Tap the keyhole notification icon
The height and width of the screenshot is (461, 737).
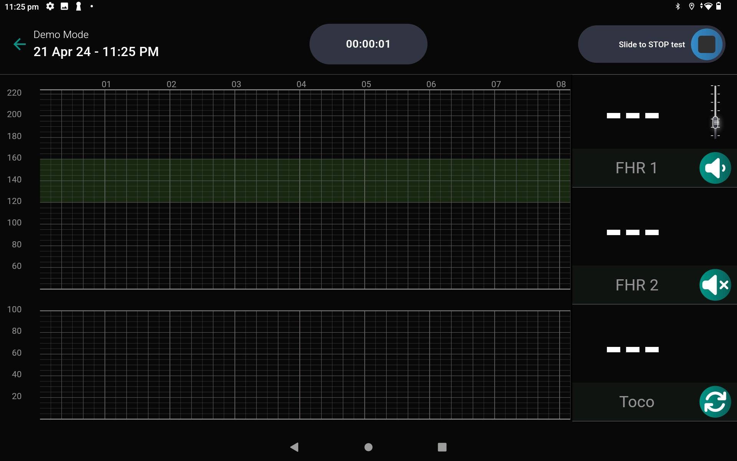tap(79, 7)
